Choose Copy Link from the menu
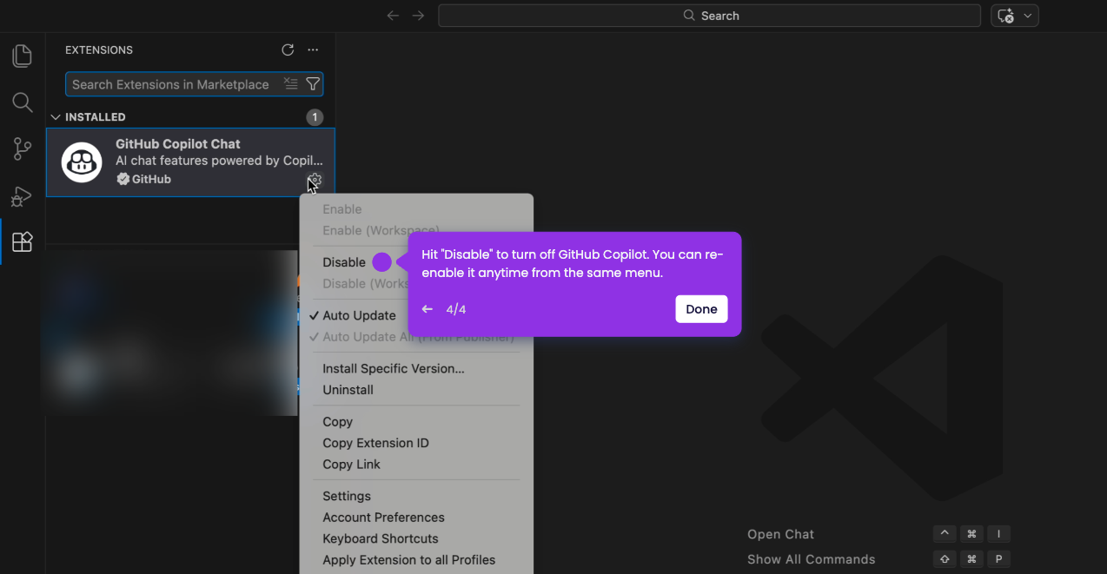 click(352, 465)
